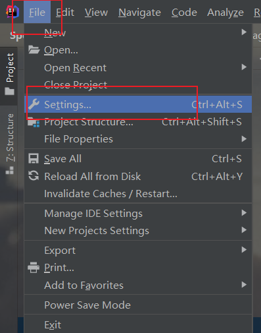Expand the File Properties submenu arrow

click(x=244, y=139)
